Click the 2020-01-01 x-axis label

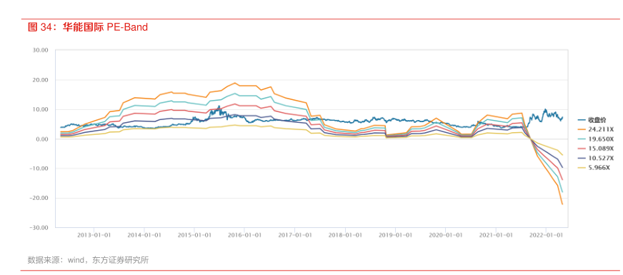click(x=445, y=235)
